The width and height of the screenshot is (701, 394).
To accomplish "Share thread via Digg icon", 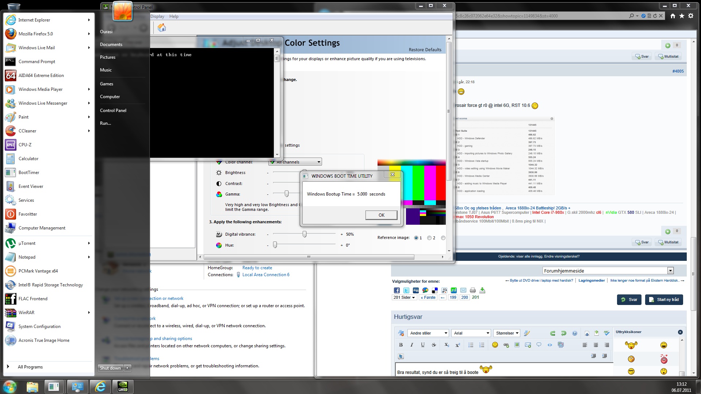I will coord(416,290).
